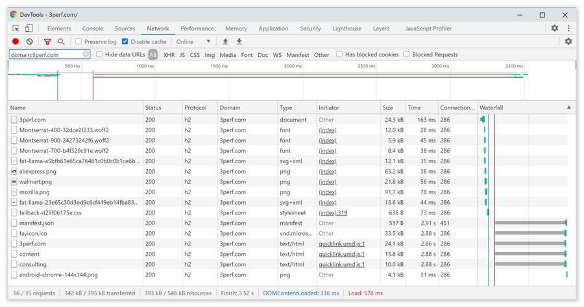Click DOMContentLoaded: 336 ms in status bar
This screenshot has width=584, height=307.
click(x=301, y=293)
